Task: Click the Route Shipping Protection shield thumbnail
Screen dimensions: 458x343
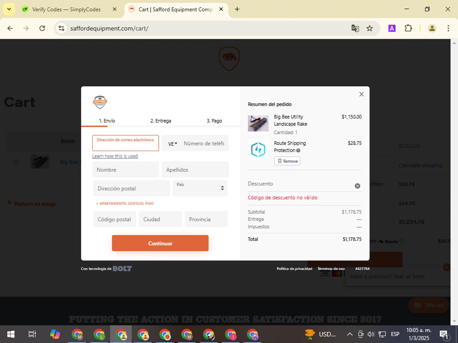Action: [x=258, y=150]
